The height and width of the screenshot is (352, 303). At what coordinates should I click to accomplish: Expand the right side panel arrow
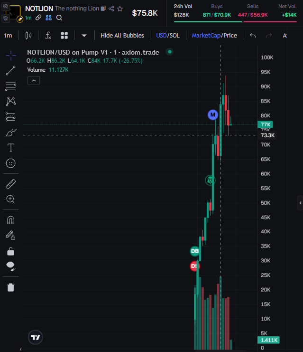(x=300, y=203)
